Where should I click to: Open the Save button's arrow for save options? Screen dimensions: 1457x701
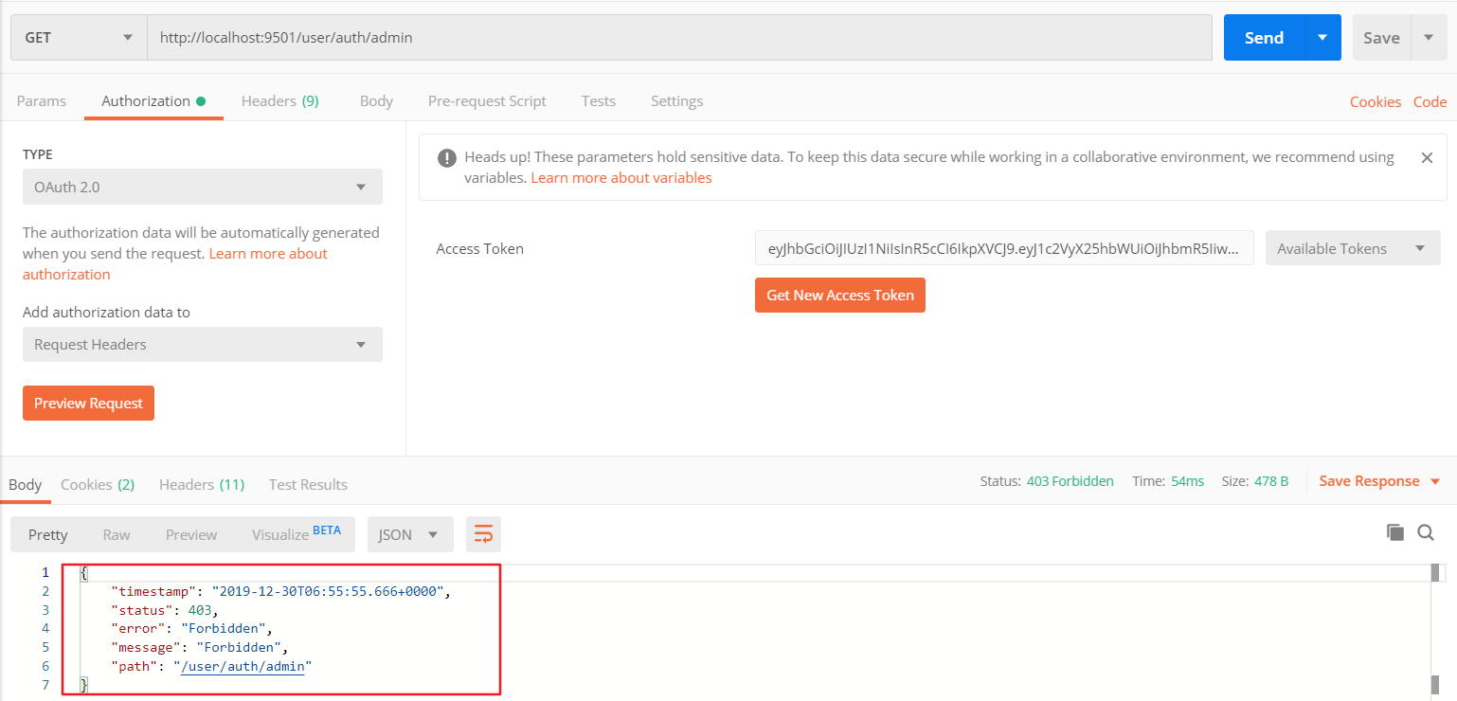[x=1429, y=37]
